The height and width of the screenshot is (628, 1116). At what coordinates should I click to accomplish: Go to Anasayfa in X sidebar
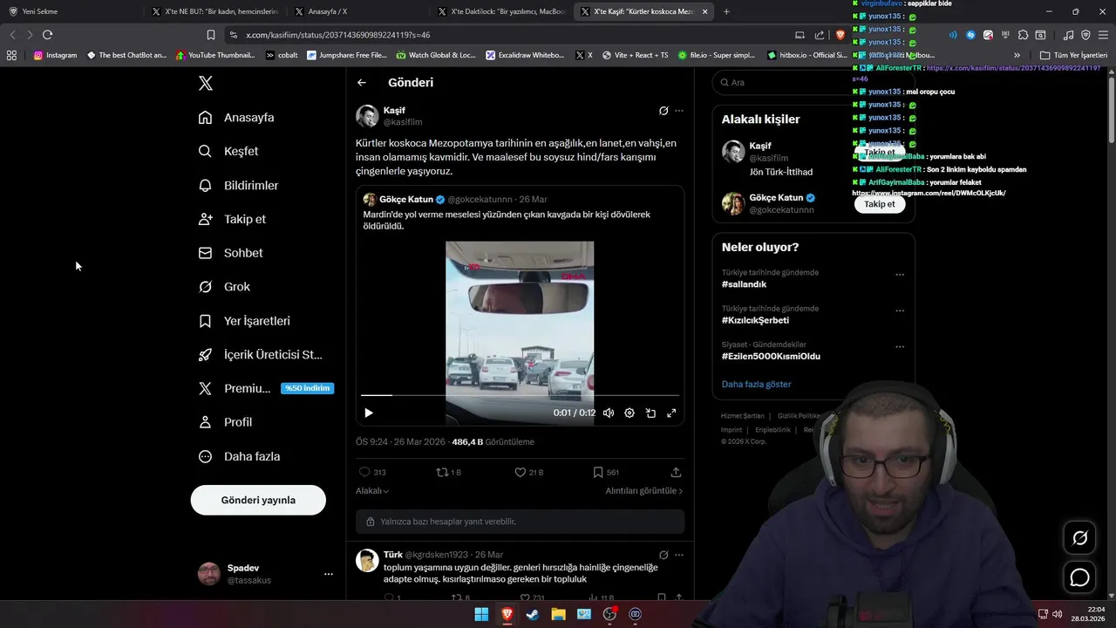pyautogui.click(x=236, y=117)
